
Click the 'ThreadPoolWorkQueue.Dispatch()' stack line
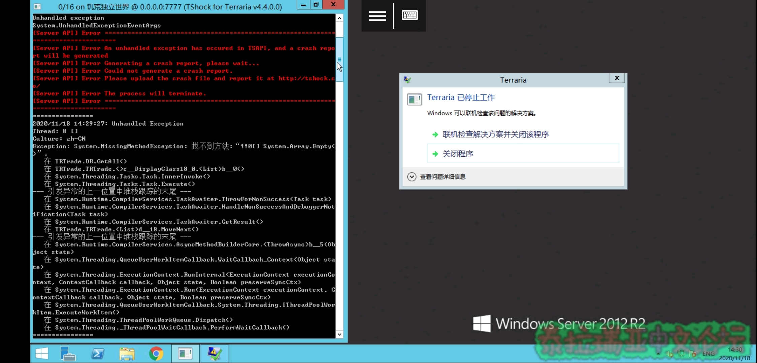(138, 320)
